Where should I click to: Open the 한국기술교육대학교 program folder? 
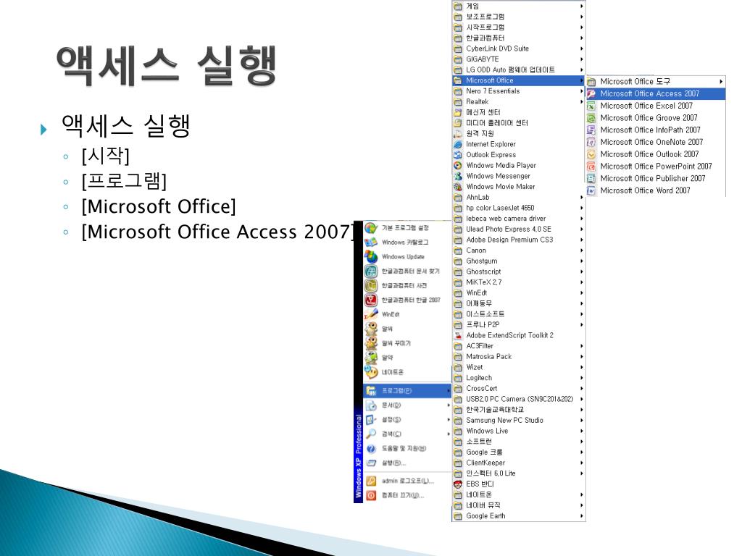(519, 410)
